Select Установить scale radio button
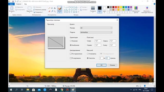 pos(88,54)
